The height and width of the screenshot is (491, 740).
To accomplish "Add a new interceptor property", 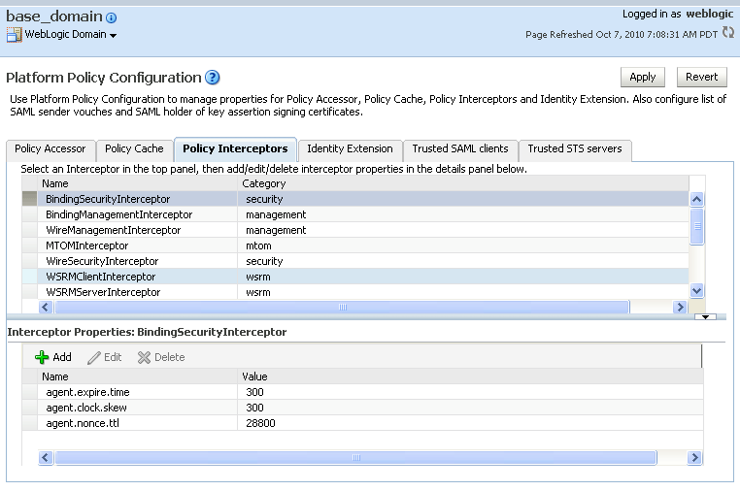I will click(x=52, y=357).
